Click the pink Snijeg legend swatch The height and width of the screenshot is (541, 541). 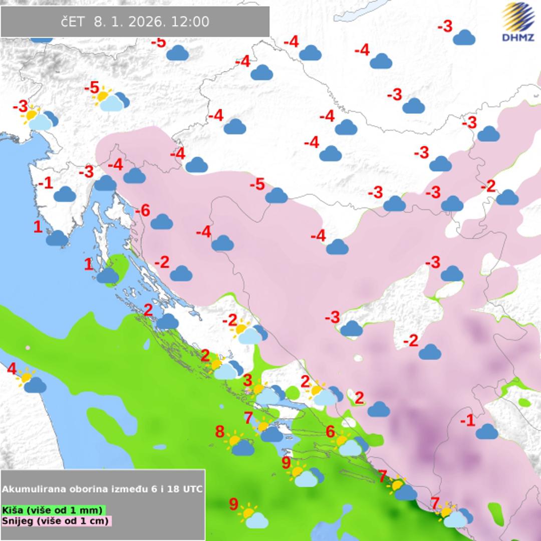[56, 521]
